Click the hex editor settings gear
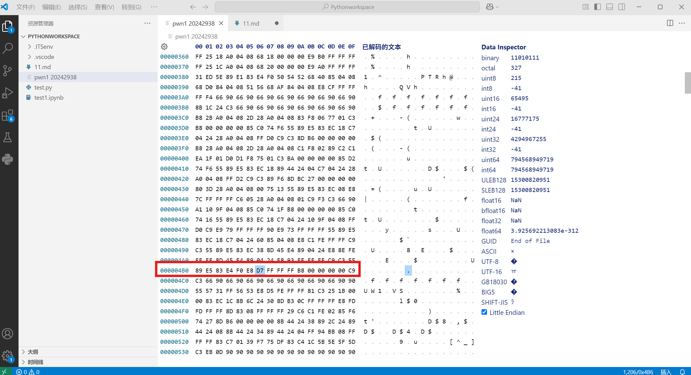This screenshot has height=375, width=691. click(164, 47)
